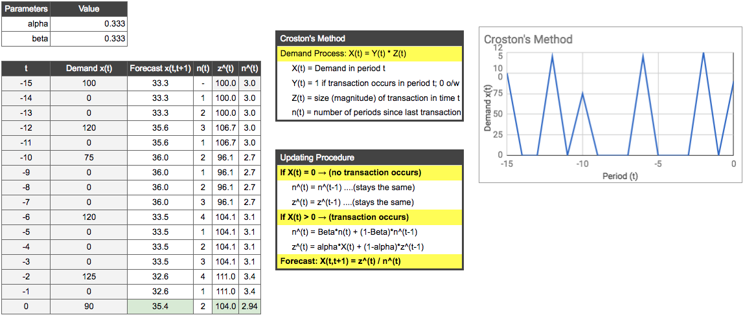This screenshot has height=315, width=745.
Task: Click the yellow Forecast formula row
Action: coord(369,262)
